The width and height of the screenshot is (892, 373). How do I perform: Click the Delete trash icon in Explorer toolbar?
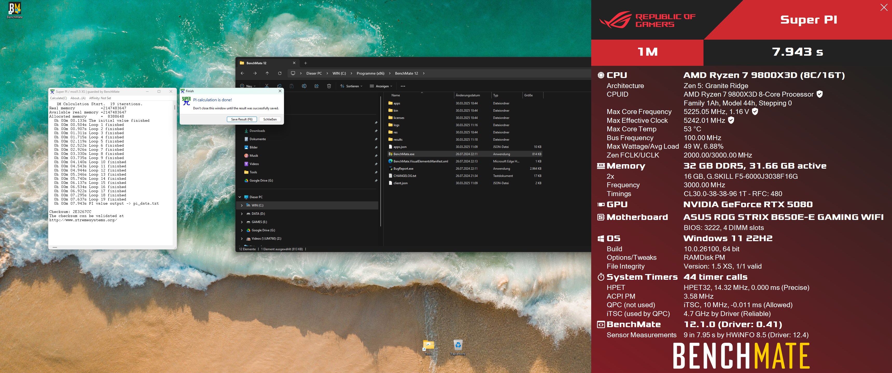(x=329, y=86)
